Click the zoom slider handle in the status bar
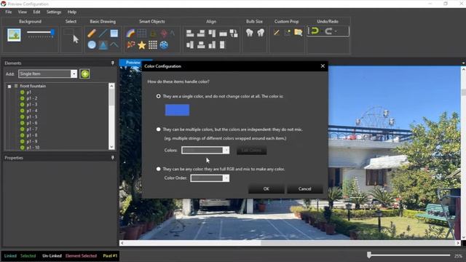Viewport: 466px width, 262px height. (x=369, y=255)
